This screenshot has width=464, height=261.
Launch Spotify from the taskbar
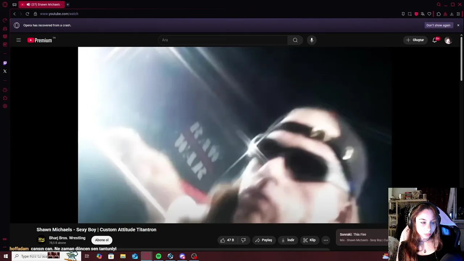click(158, 256)
